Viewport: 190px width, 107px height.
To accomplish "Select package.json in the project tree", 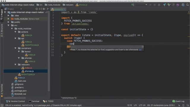I will 19,91.
